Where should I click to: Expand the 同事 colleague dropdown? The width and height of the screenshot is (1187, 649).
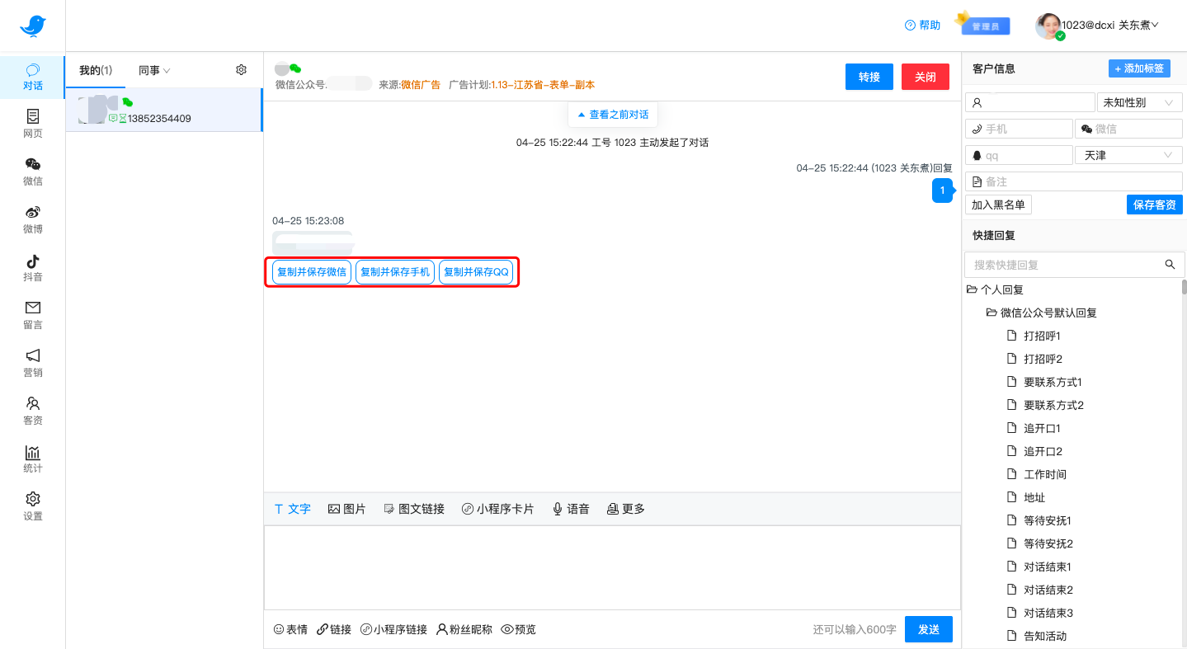click(x=153, y=69)
